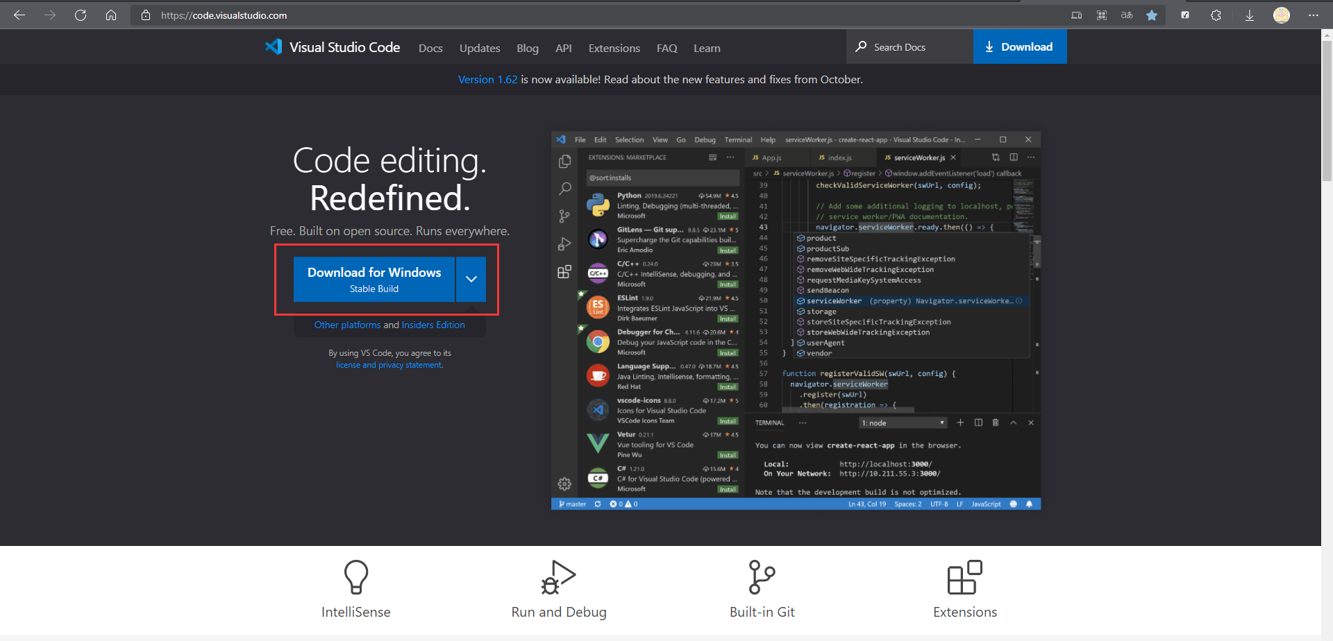The height and width of the screenshot is (641, 1333).
Task: Click the @sort:installs extensions search box
Action: (x=662, y=178)
